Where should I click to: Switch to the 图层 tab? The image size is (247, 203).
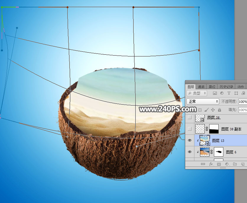pos(191,87)
